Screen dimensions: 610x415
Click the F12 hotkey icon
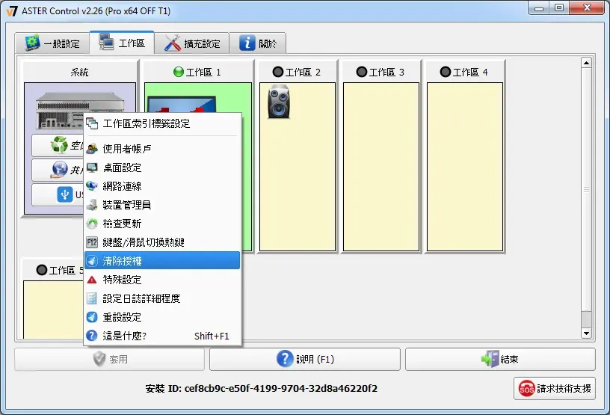(x=92, y=242)
